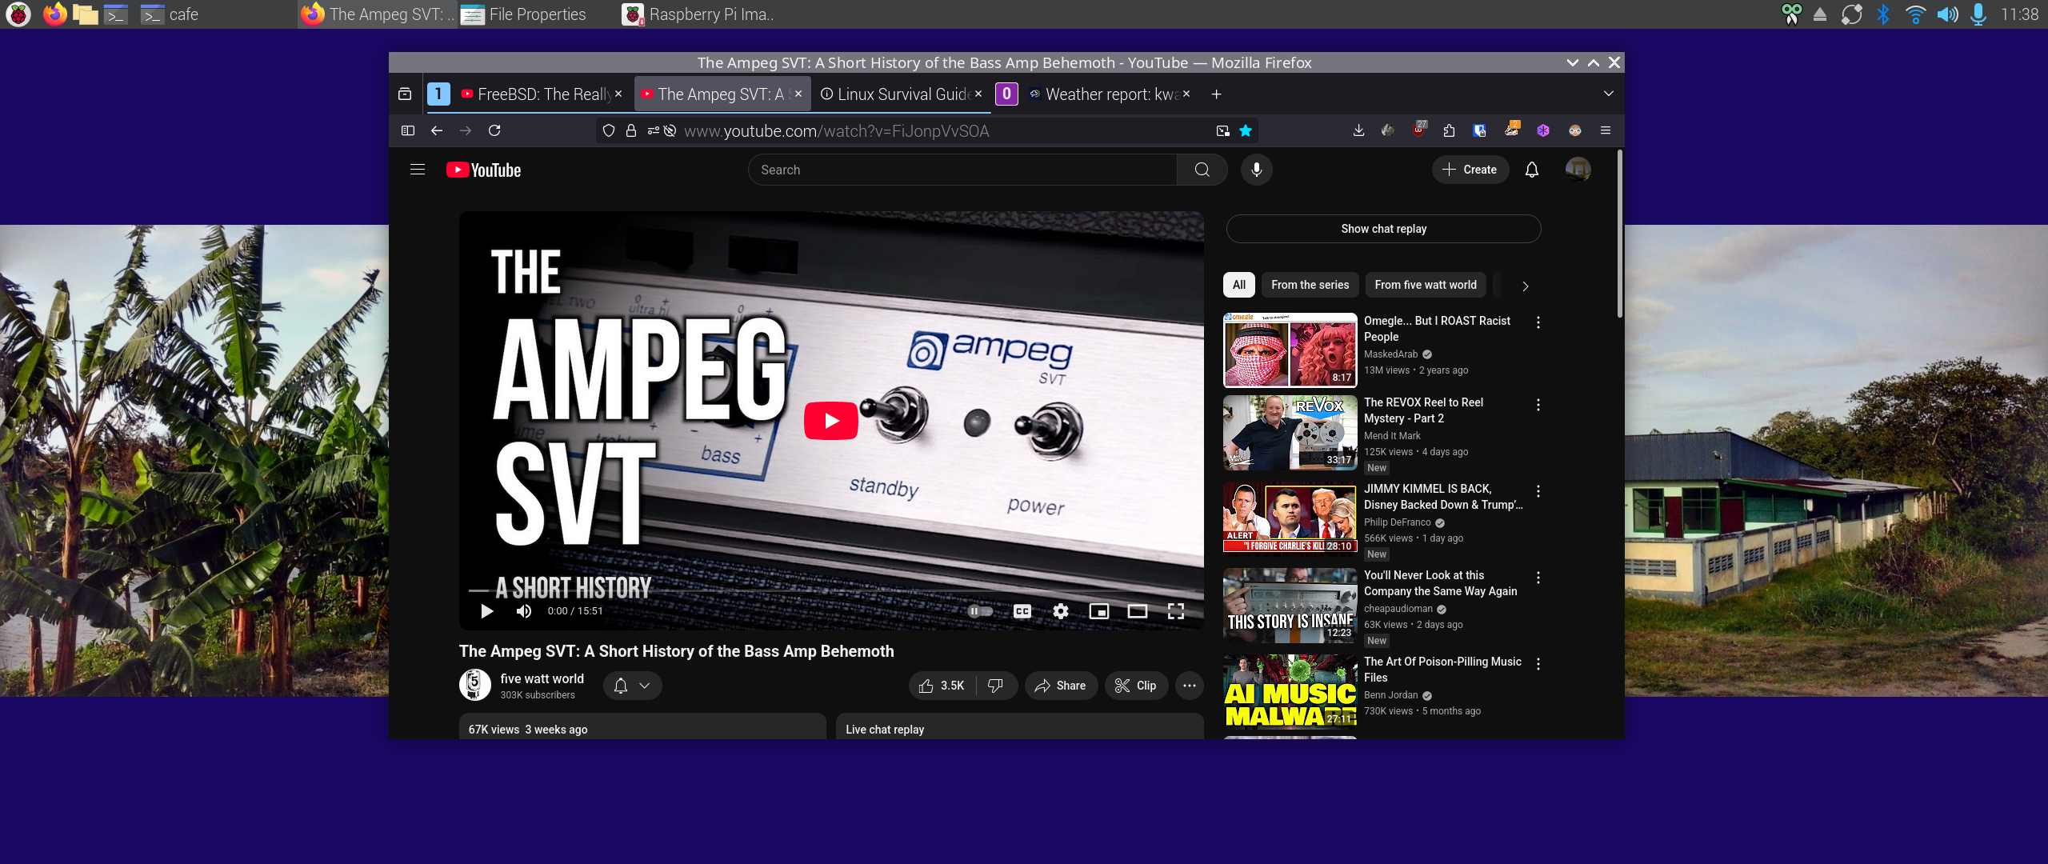Open miniplayer for the video
2048x864 pixels.
click(x=1098, y=611)
